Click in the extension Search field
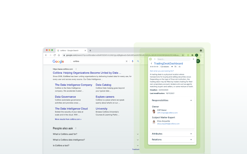 coord(173,59)
